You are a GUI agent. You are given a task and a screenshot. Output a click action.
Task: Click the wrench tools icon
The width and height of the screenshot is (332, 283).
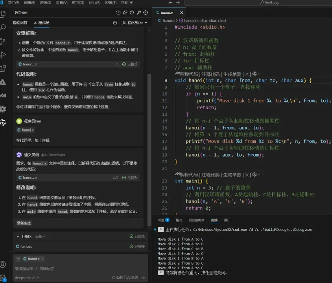click(139, 13)
